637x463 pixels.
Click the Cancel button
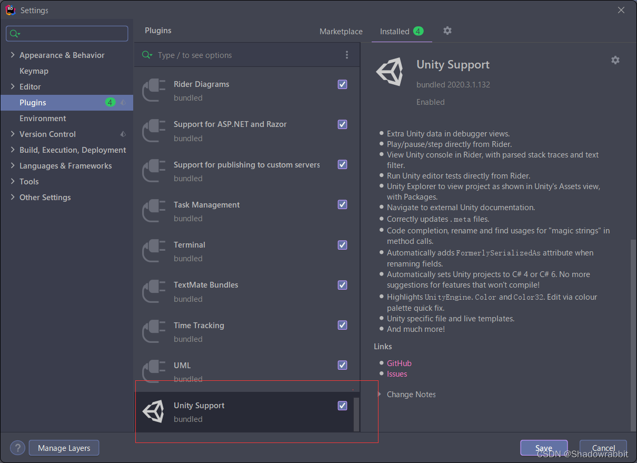[x=603, y=448]
